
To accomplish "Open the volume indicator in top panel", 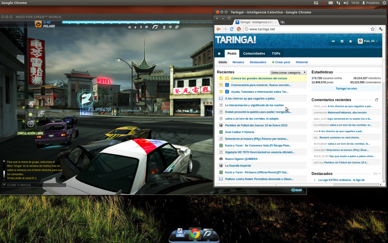I will [x=346, y=3].
